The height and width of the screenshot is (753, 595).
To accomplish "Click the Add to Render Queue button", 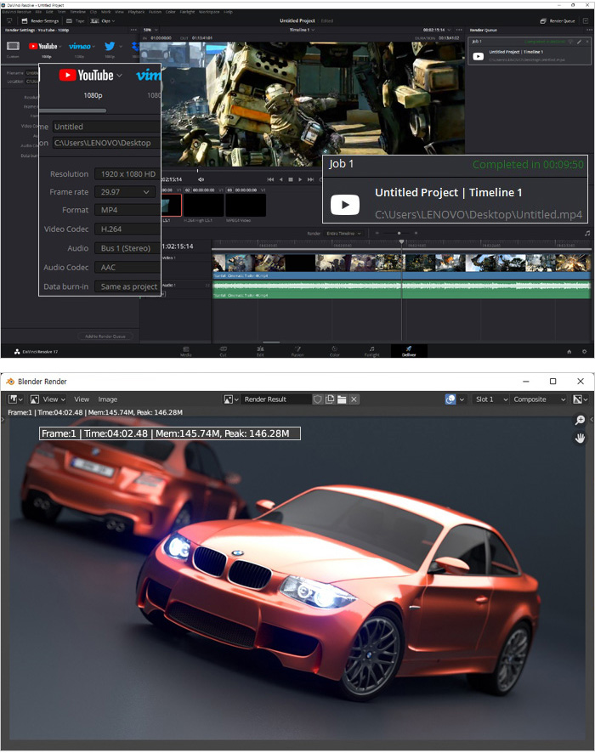I will point(105,337).
